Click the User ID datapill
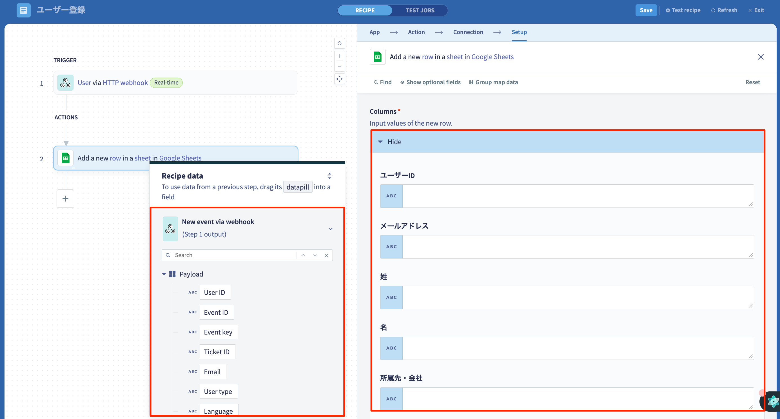Viewport: 780px width, 419px height. coord(215,293)
